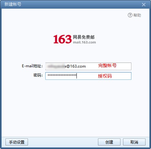Viewport: 151px width, 149px height.
Task: Click the red 完整帐号 annotation
Action: (x=107, y=65)
